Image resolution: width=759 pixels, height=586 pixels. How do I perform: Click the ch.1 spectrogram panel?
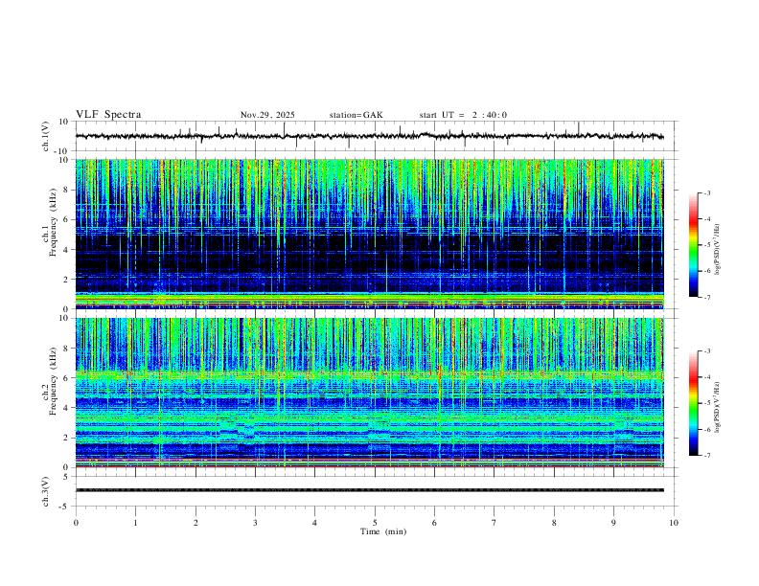tap(369, 234)
